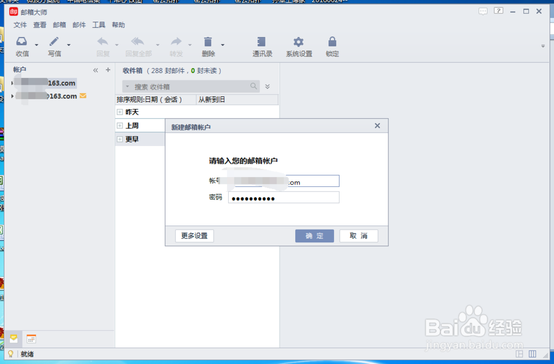The height and width of the screenshot is (364, 554).
Task: Open the 帮助 menu
Action: point(118,24)
